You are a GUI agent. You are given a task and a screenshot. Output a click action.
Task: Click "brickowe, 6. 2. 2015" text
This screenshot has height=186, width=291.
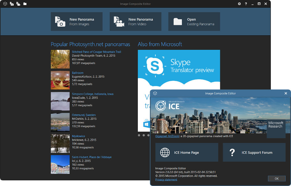click(x=84, y=140)
